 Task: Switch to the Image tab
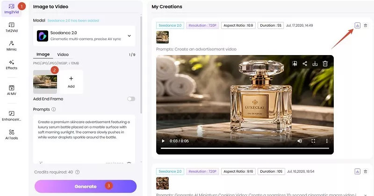pos(43,54)
